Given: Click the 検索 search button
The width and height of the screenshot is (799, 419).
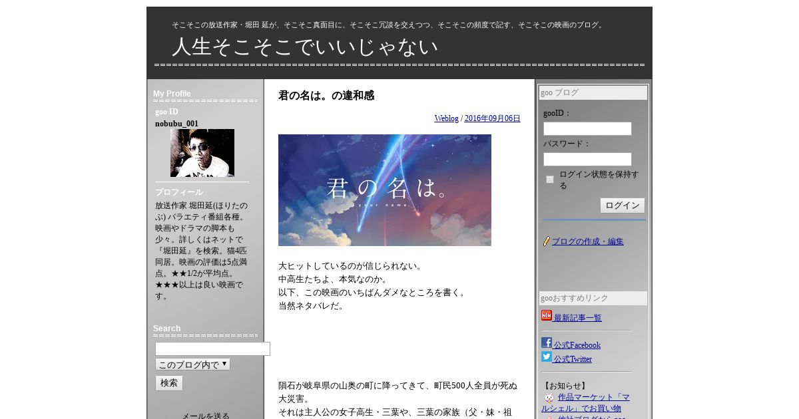Looking at the screenshot, I should point(169,383).
